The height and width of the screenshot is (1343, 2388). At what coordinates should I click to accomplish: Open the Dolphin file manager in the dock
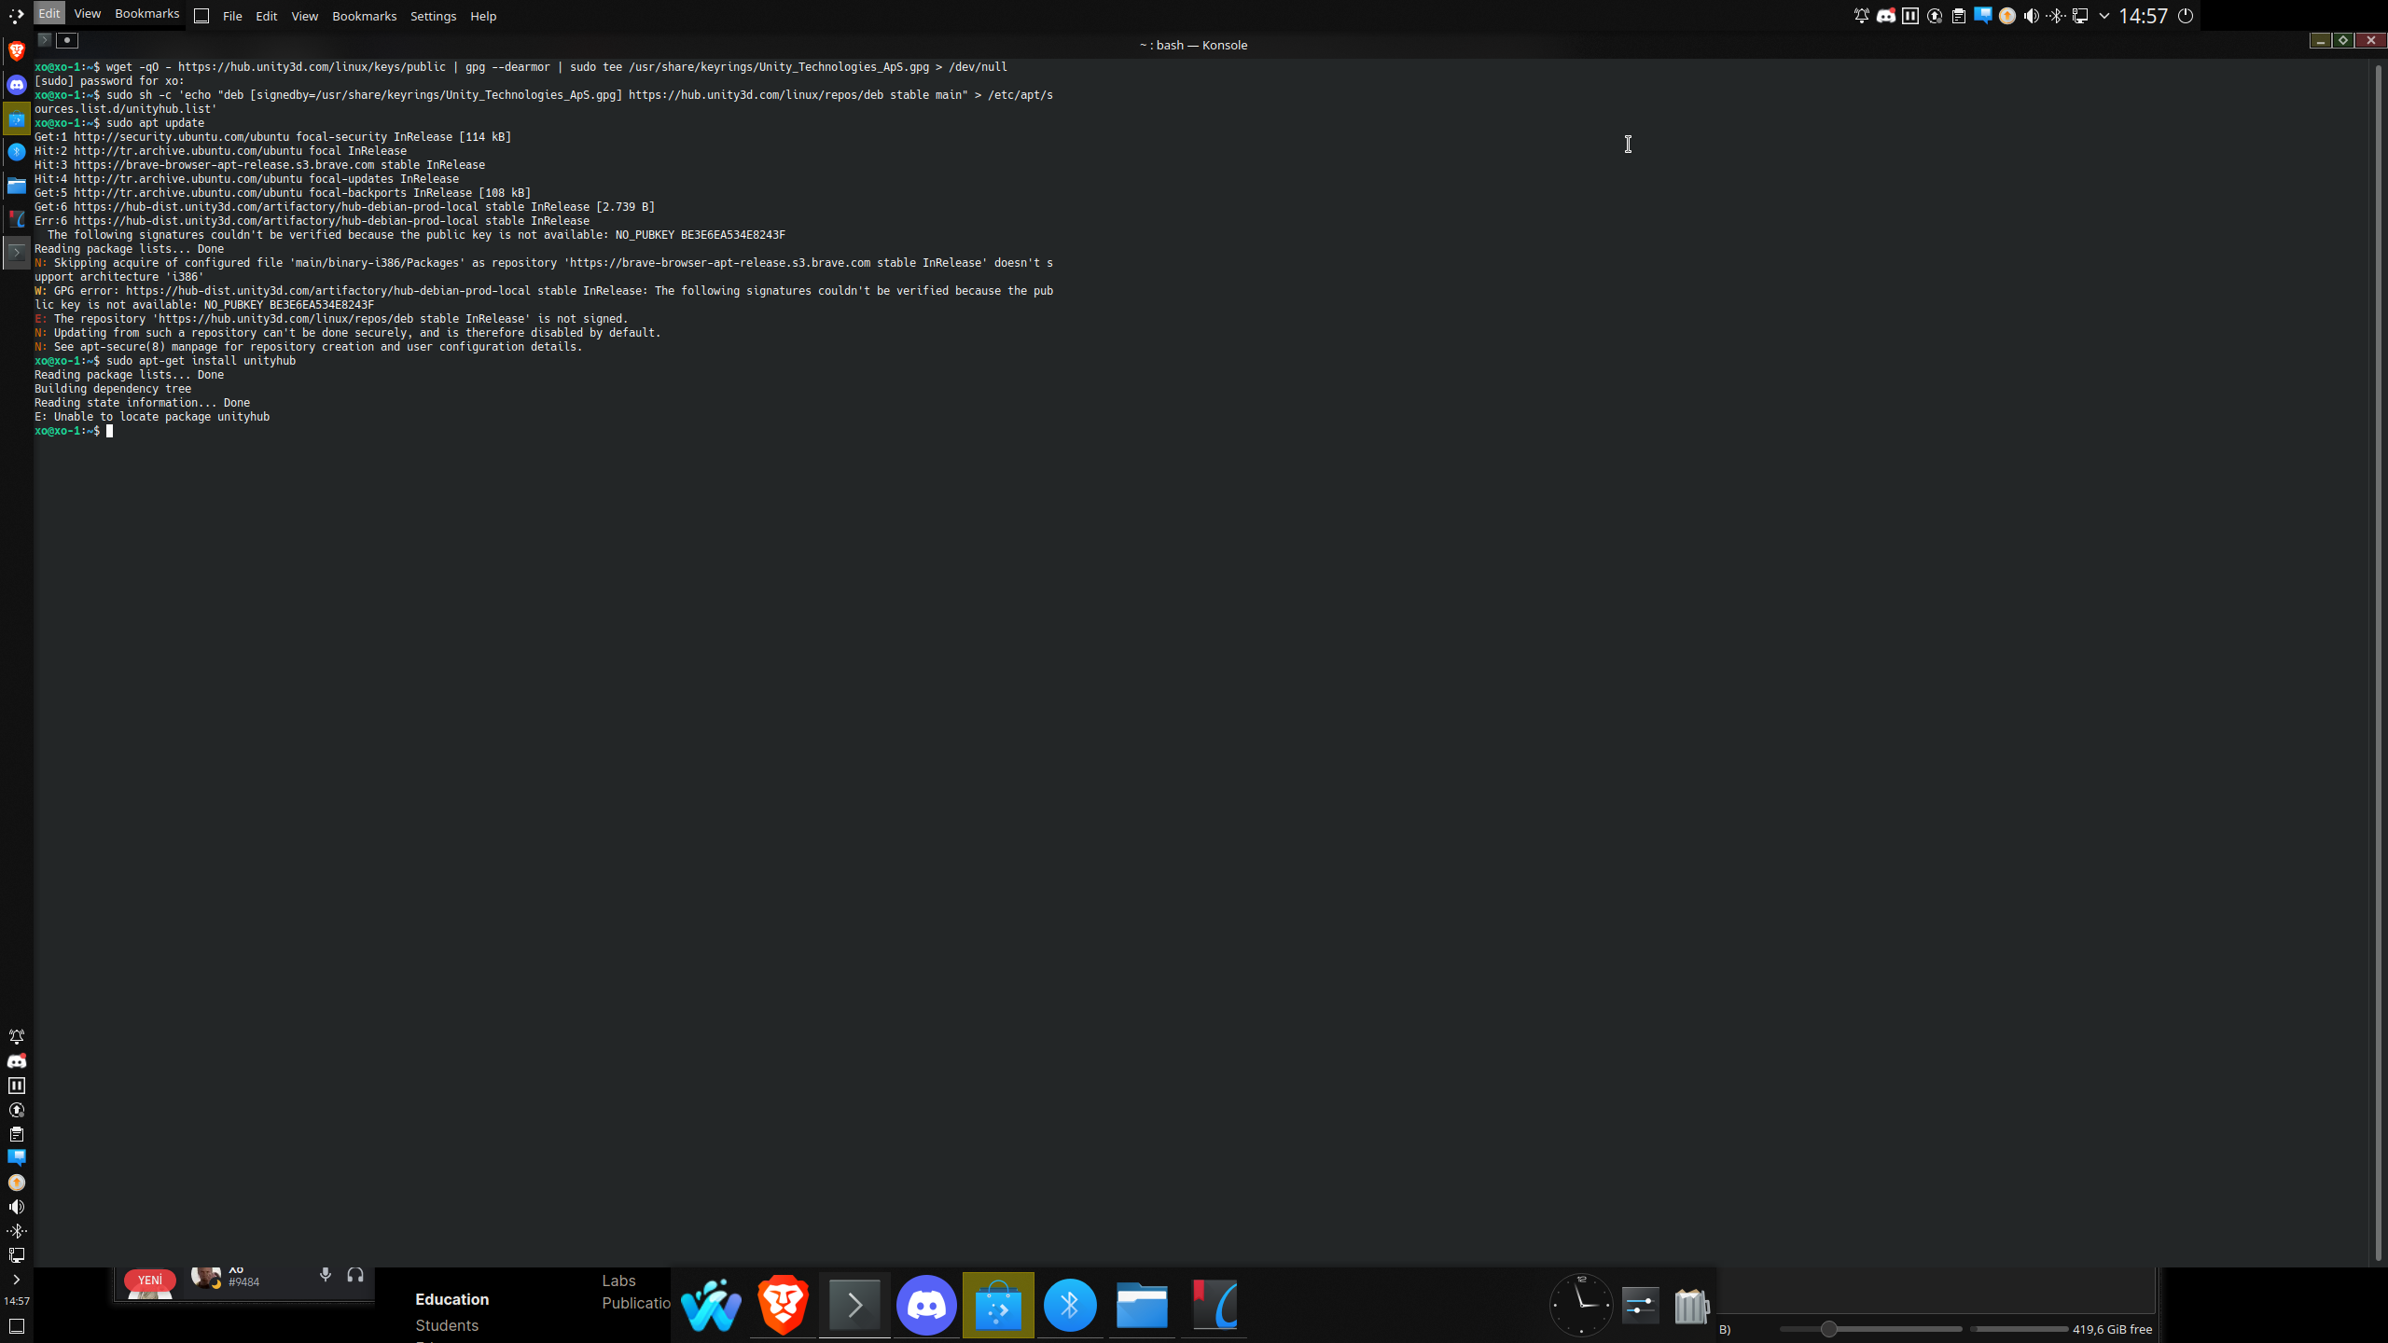click(x=1142, y=1304)
